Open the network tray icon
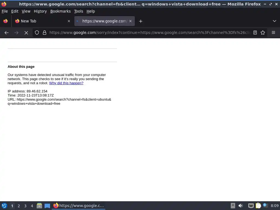 (x=251, y=206)
